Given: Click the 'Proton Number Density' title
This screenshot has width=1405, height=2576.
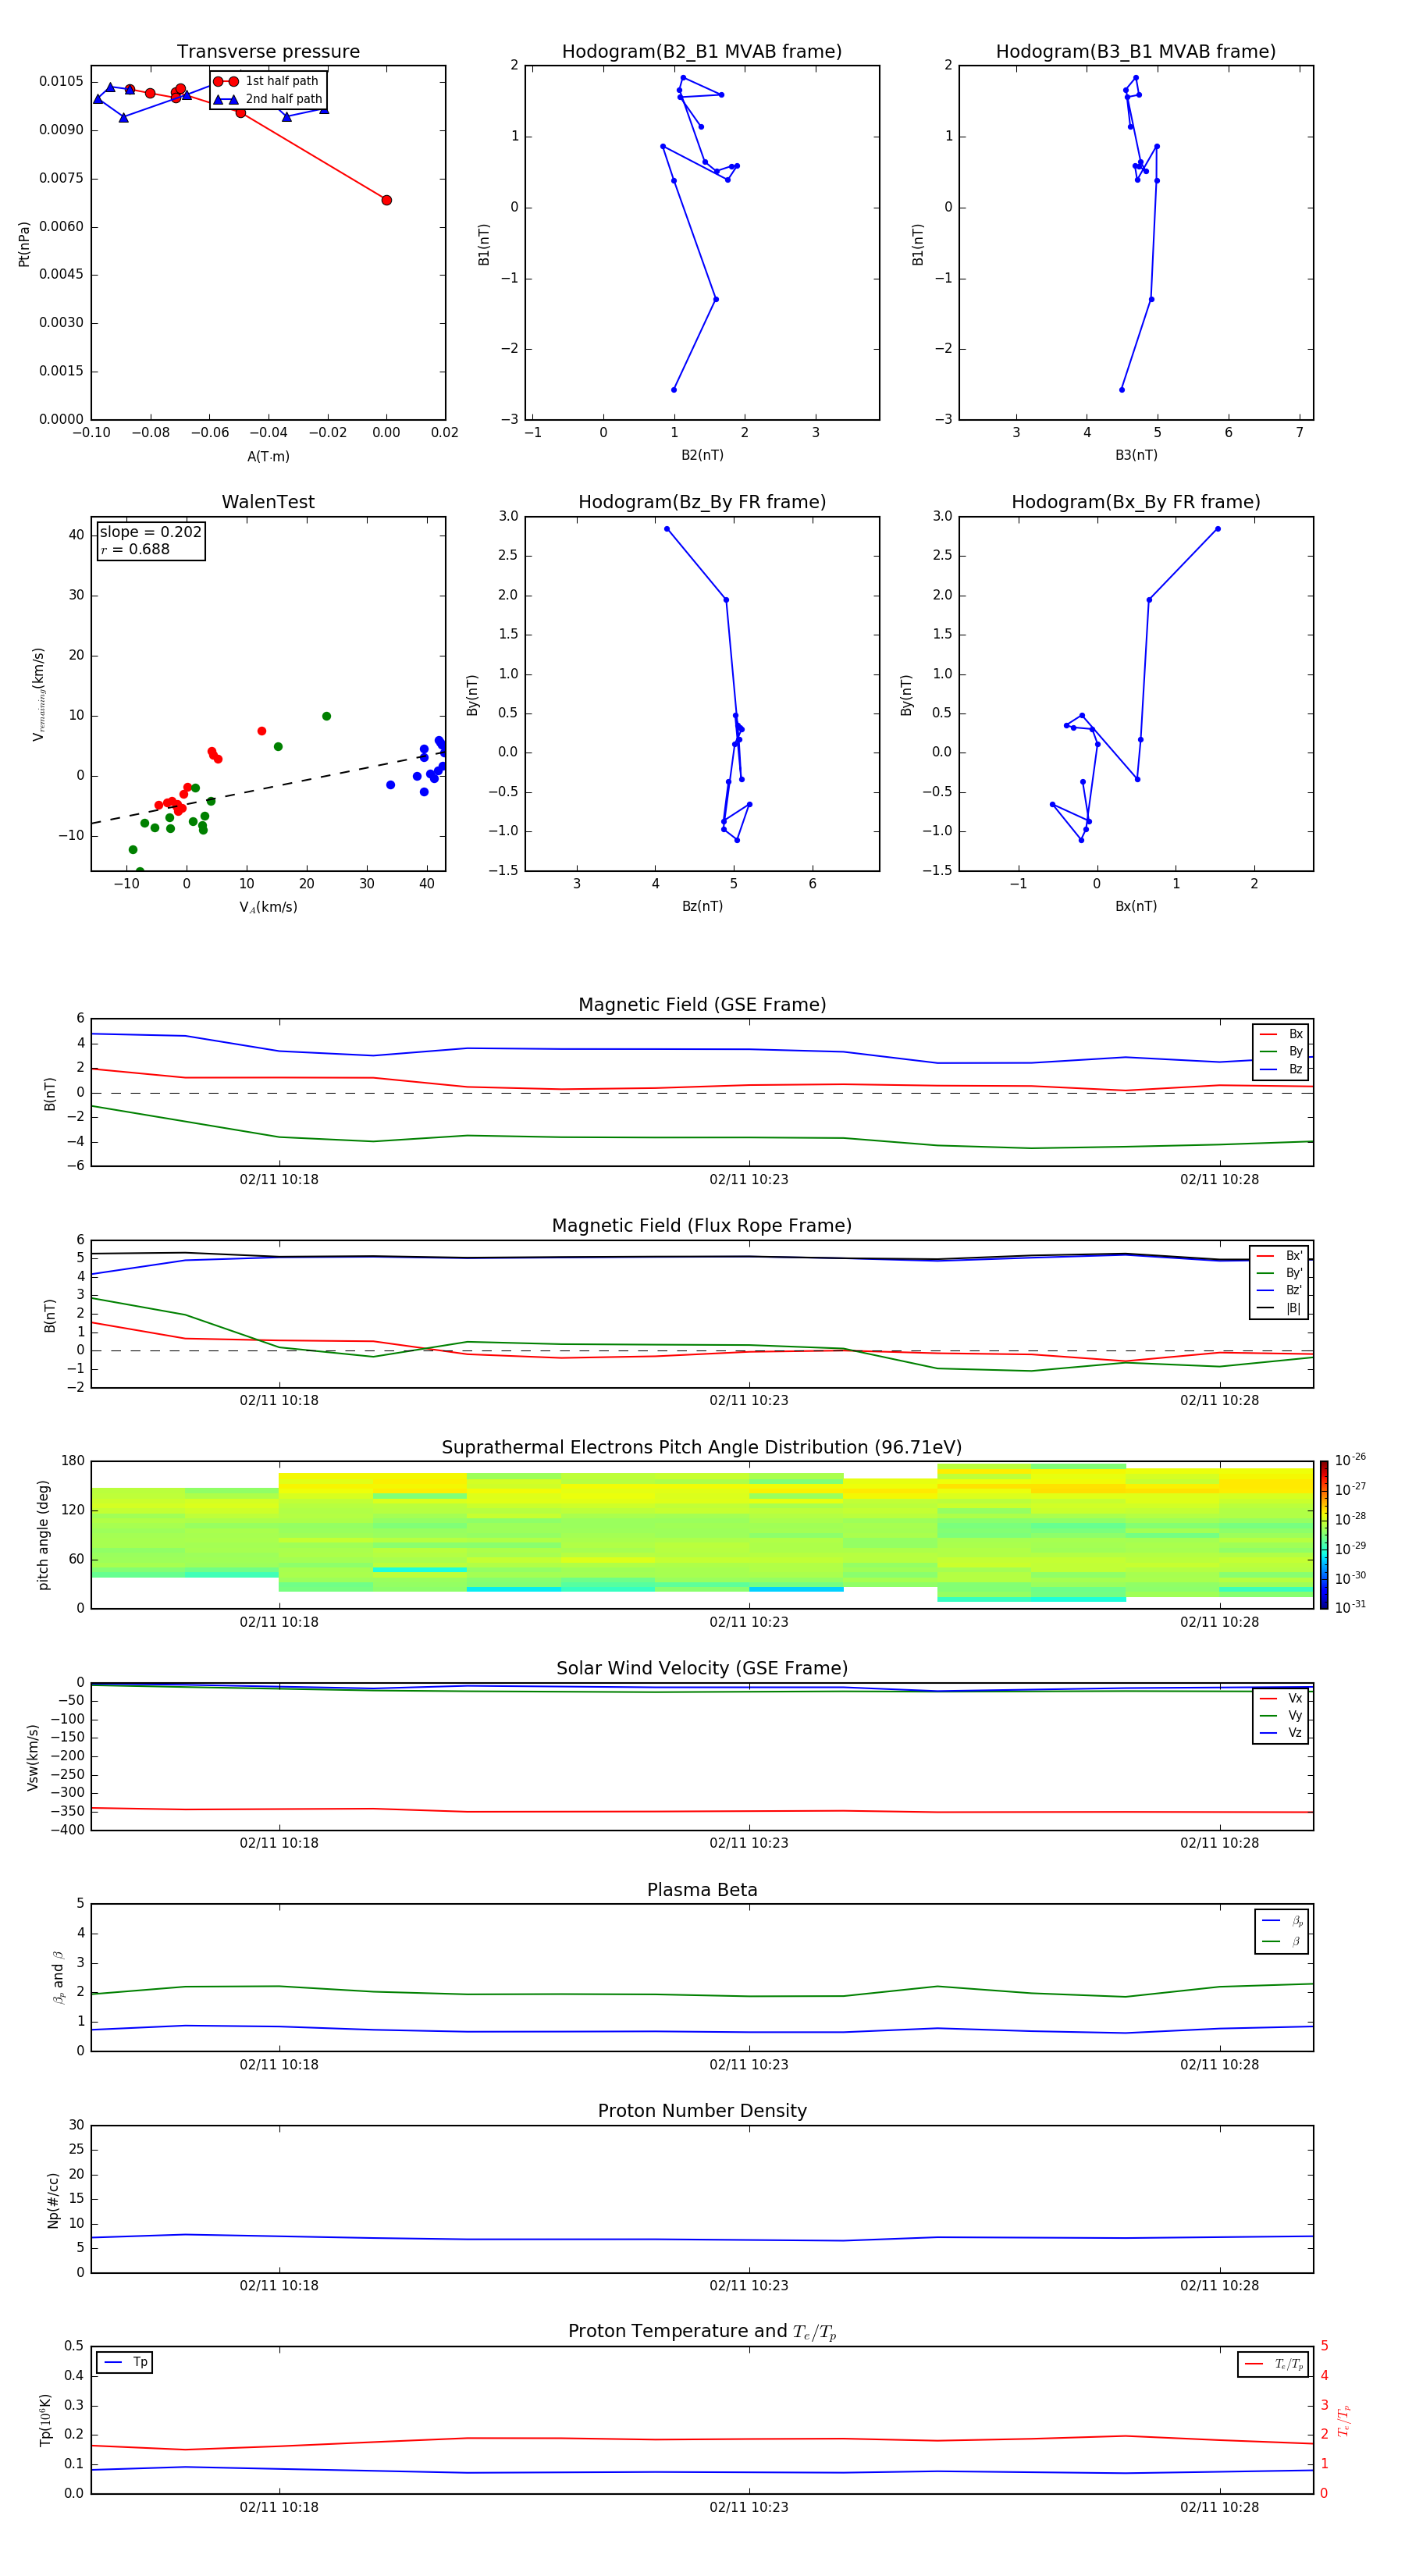Looking at the screenshot, I should click(x=702, y=2111).
